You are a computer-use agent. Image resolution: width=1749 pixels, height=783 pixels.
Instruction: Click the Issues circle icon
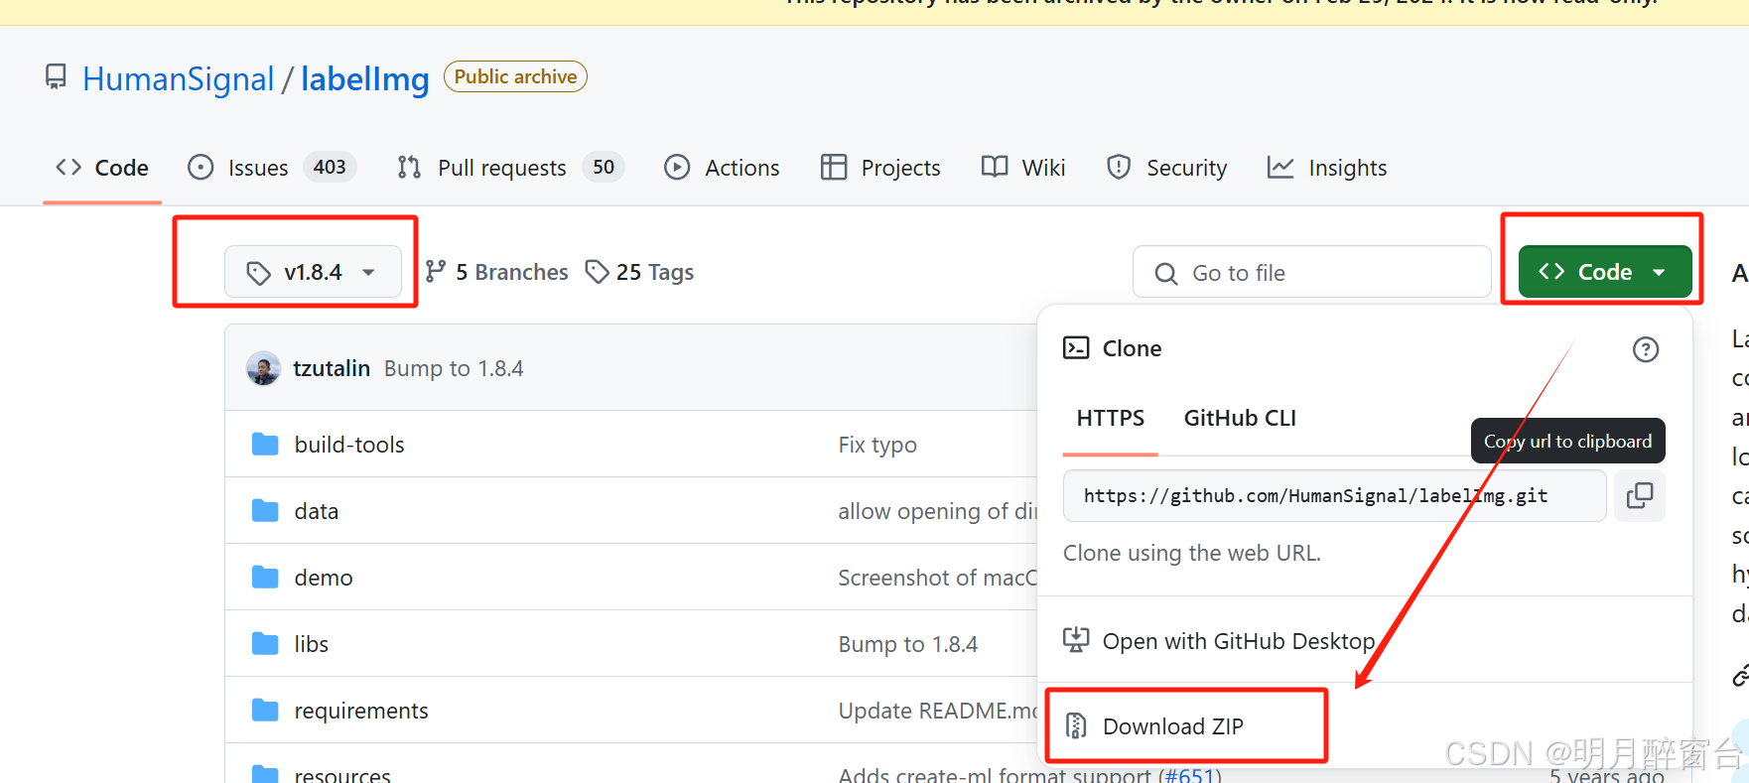pyautogui.click(x=201, y=167)
